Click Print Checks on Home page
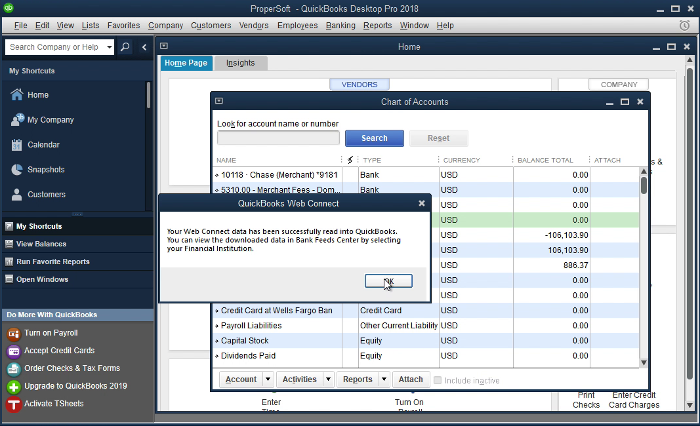This screenshot has height=426, width=700. click(586, 400)
